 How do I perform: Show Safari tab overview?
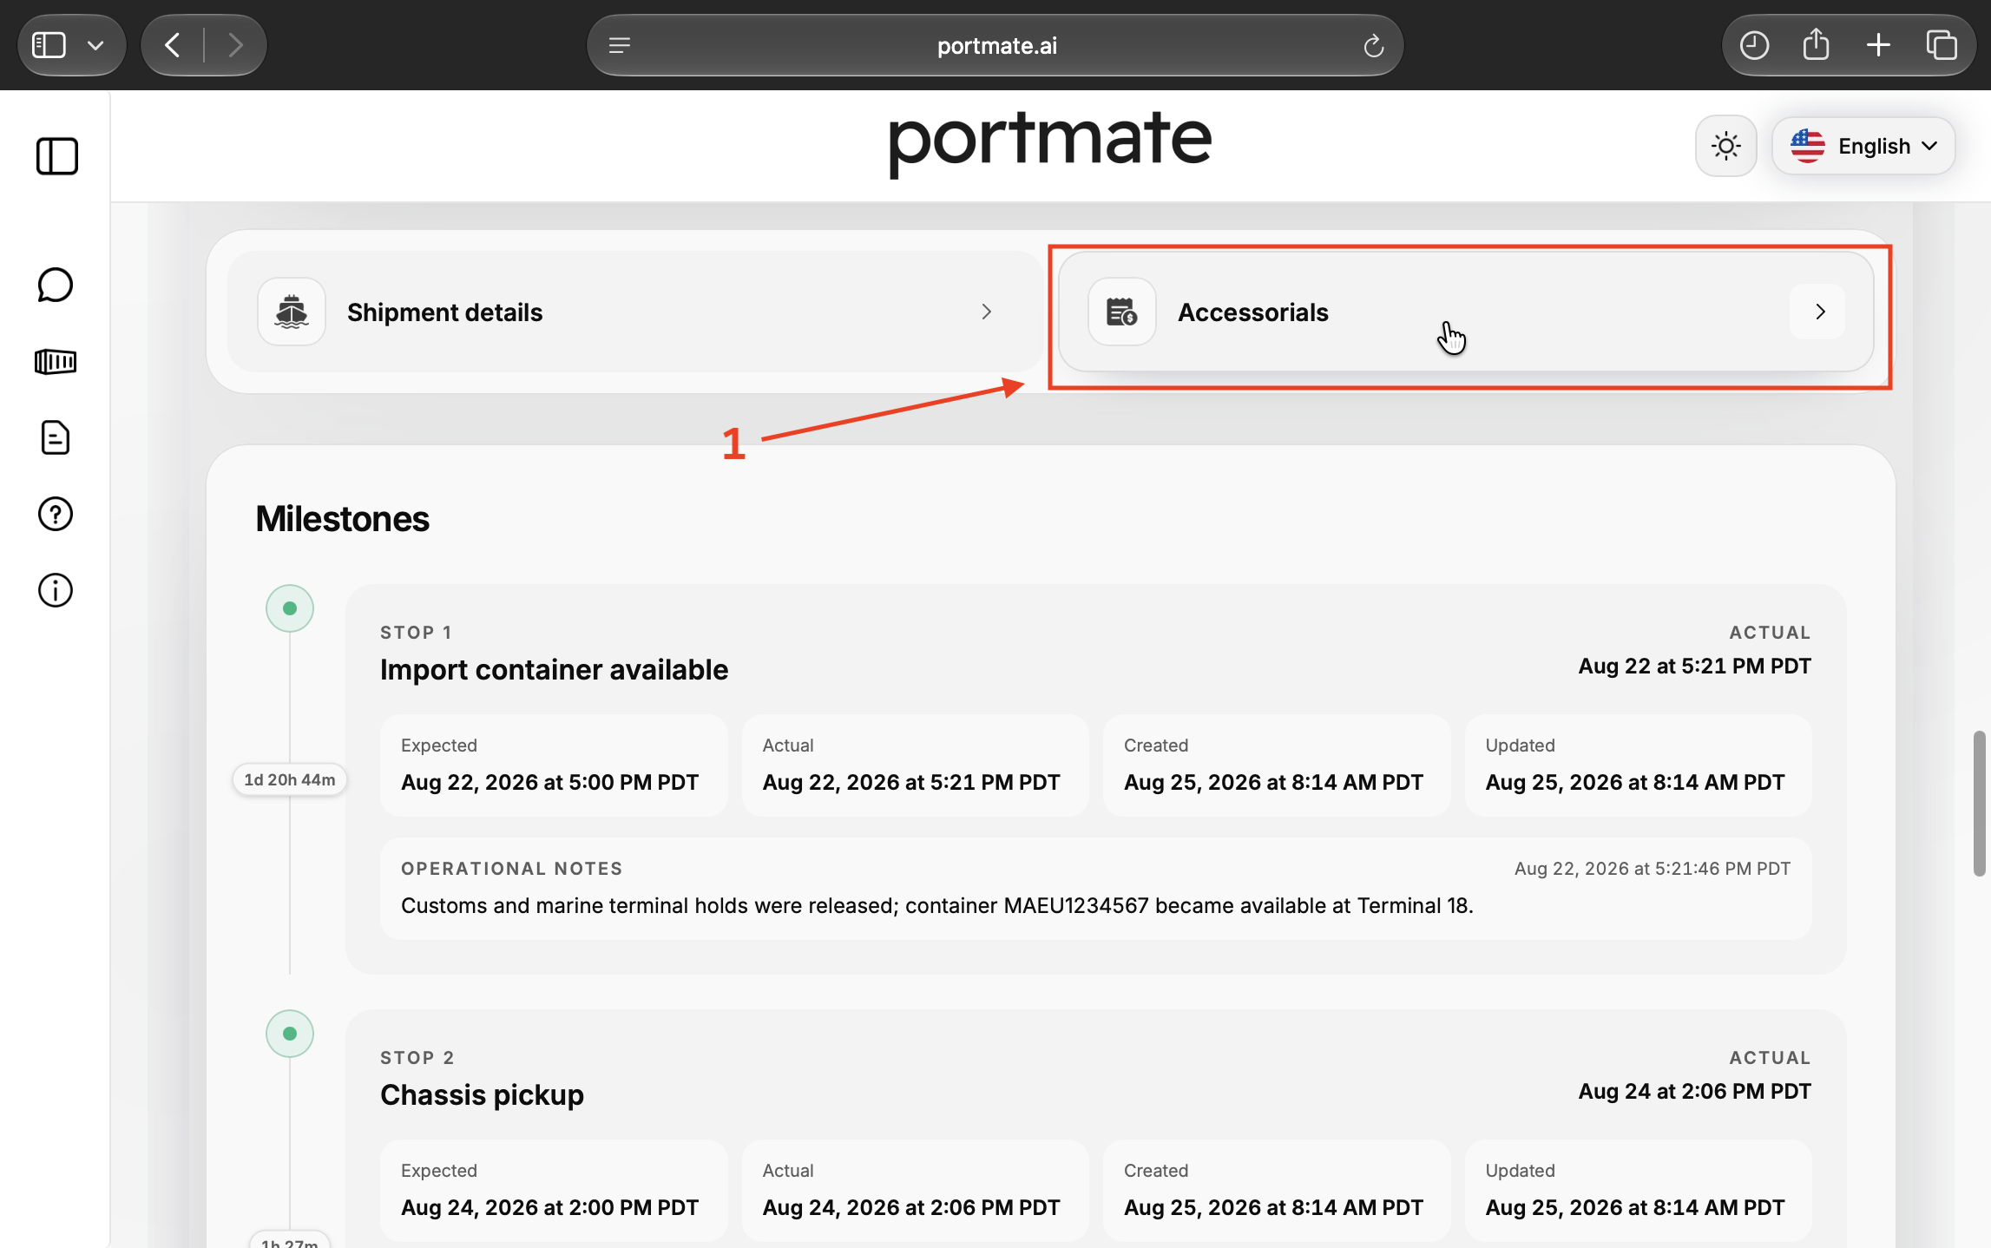[1942, 45]
